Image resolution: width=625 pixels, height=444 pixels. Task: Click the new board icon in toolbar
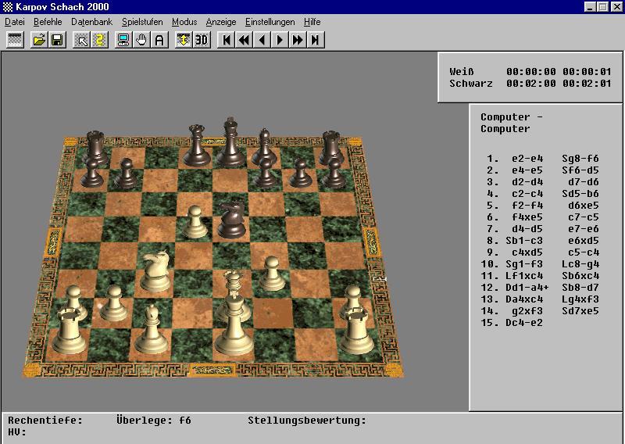click(x=13, y=40)
